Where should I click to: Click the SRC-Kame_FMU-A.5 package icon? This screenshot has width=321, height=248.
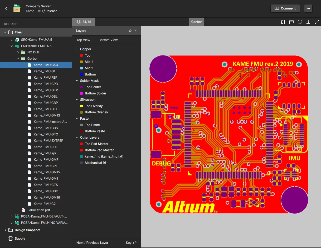[17, 40]
